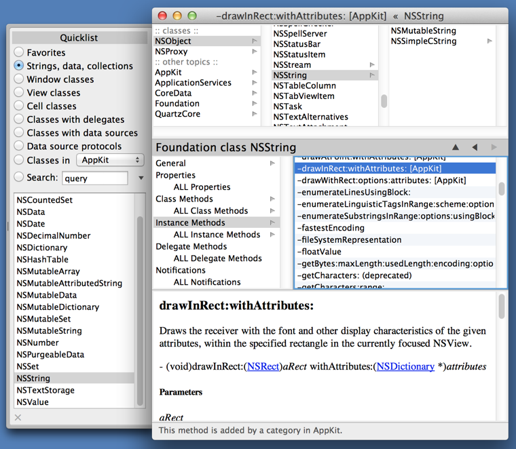The image size is (516, 449).
Task: Expand QuartzCore topic arrow
Action: click(x=255, y=114)
